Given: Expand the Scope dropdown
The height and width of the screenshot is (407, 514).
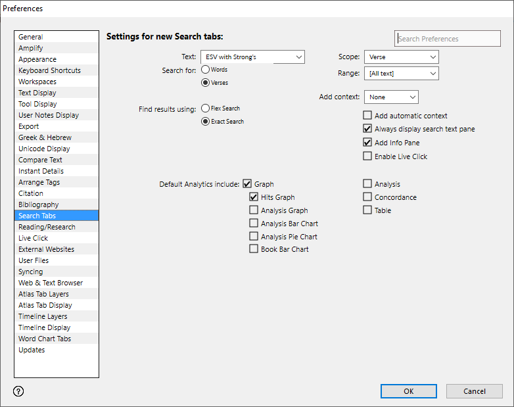Looking at the screenshot, I should point(401,57).
